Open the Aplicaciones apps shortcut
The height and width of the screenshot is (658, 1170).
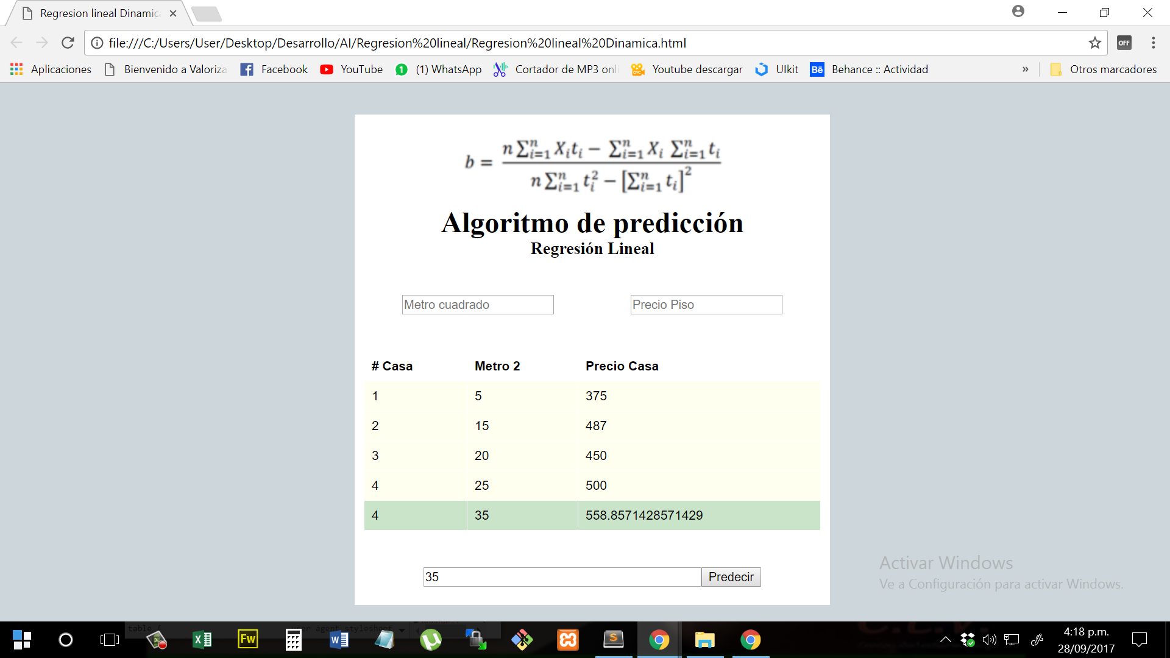pyautogui.click(x=51, y=69)
